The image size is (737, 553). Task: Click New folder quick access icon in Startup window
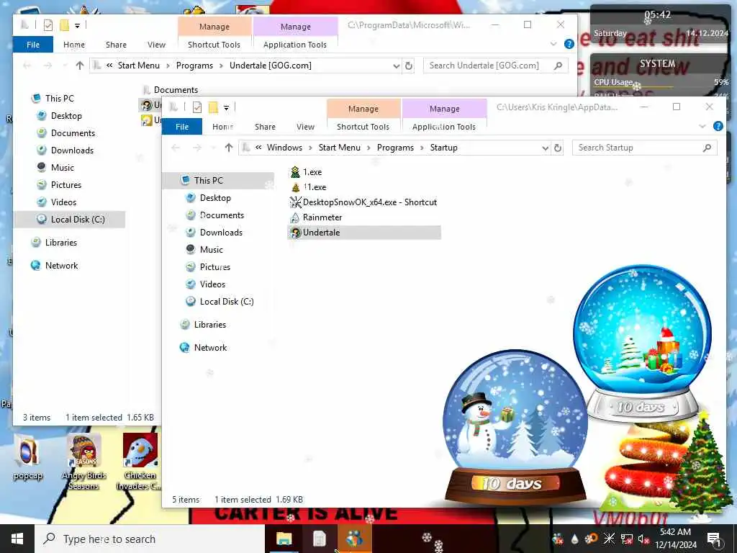click(x=213, y=108)
